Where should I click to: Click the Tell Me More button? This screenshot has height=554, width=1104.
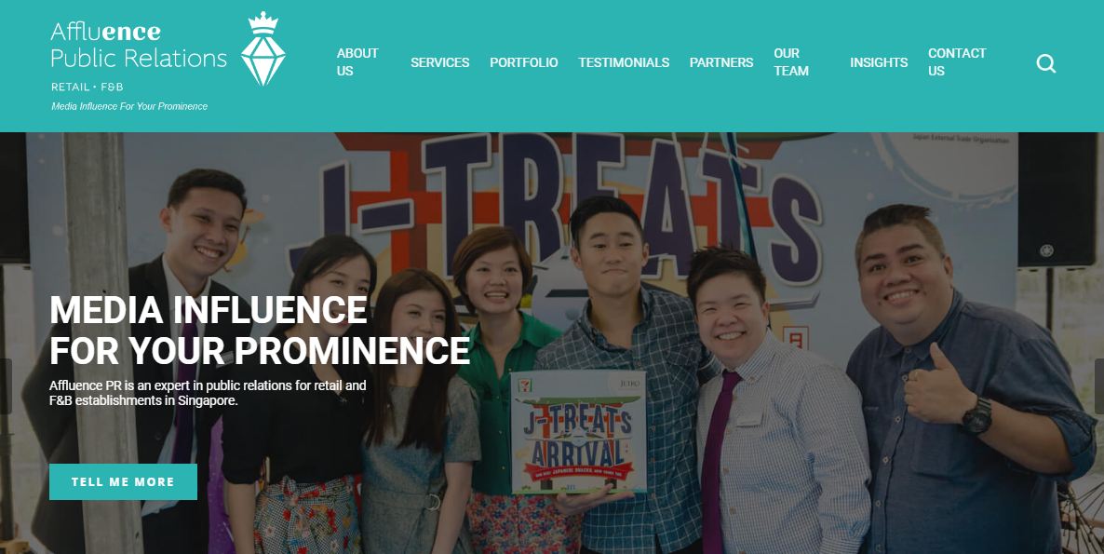(123, 481)
